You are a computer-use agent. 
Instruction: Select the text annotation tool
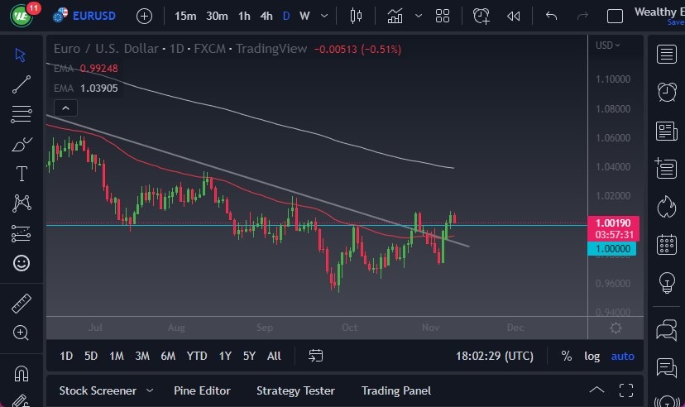point(22,174)
